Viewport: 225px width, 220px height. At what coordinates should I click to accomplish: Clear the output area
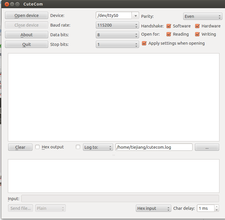(x=20, y=147)
